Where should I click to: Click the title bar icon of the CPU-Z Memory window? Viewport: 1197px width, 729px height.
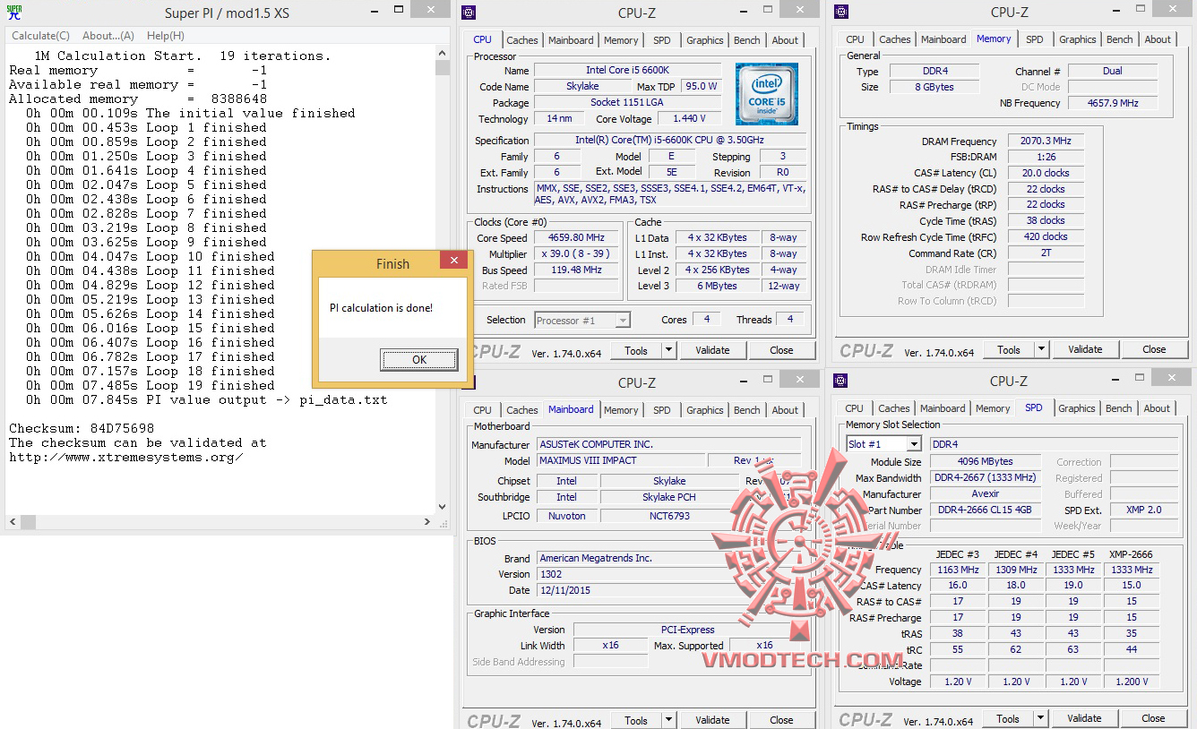(x=841, y=12)
